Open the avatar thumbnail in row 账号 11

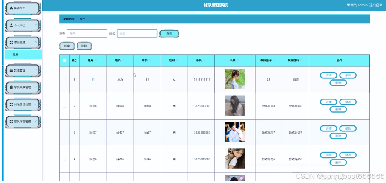[235, 79]
